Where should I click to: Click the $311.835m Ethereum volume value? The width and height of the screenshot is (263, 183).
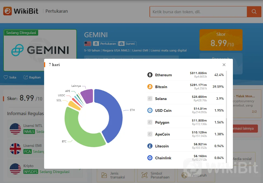pyautogui.click(x=198, y=73)
